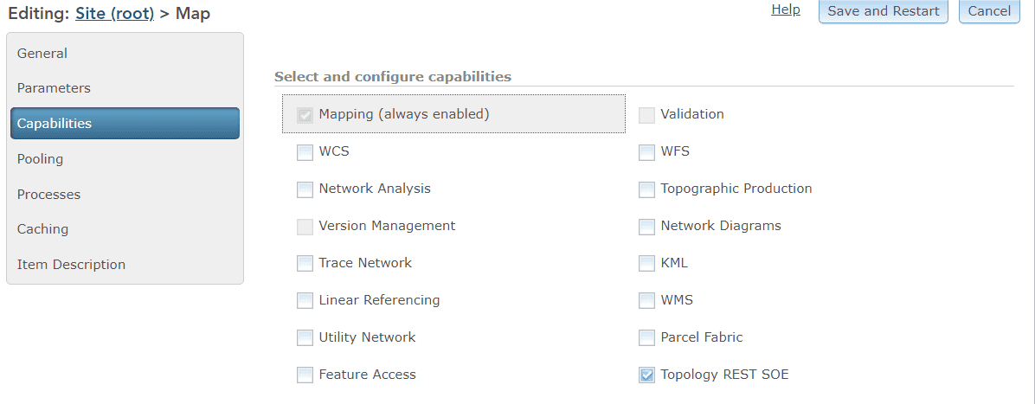Viewport: 1035px width, 404px height.
Task: Check the Trace Network checkbox
Action: 305,263
